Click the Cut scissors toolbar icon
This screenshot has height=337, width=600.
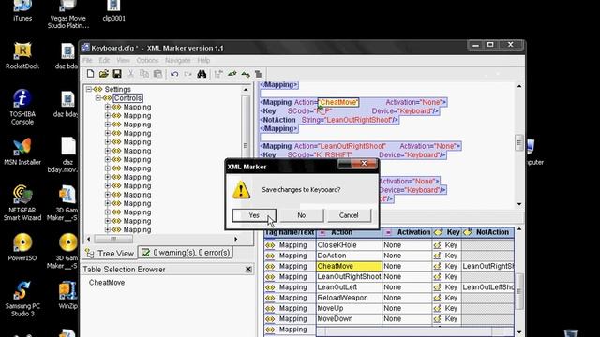[131, 74]
